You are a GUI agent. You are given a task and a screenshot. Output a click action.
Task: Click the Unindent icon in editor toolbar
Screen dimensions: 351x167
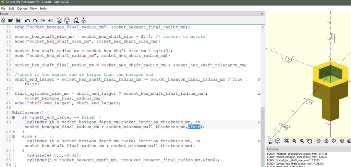tap(43, 21)
